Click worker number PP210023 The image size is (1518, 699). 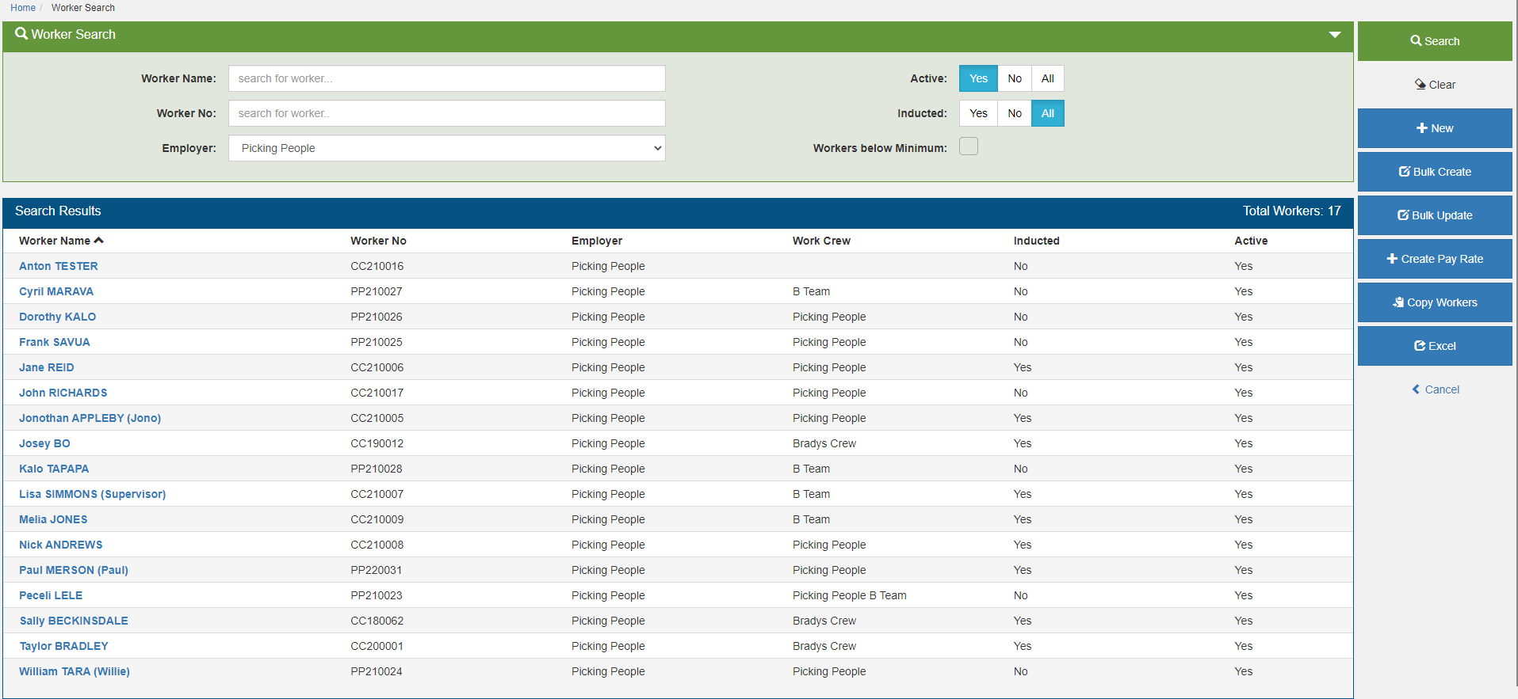pos(377,595)
